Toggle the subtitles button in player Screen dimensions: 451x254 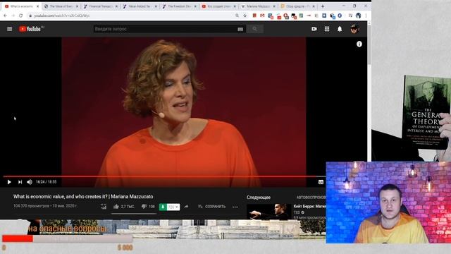(321, 182)
